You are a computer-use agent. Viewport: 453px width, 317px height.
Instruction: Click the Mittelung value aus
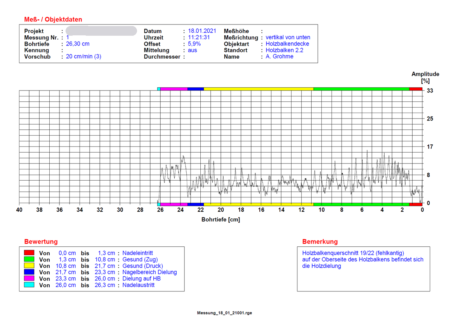[193, 51]
